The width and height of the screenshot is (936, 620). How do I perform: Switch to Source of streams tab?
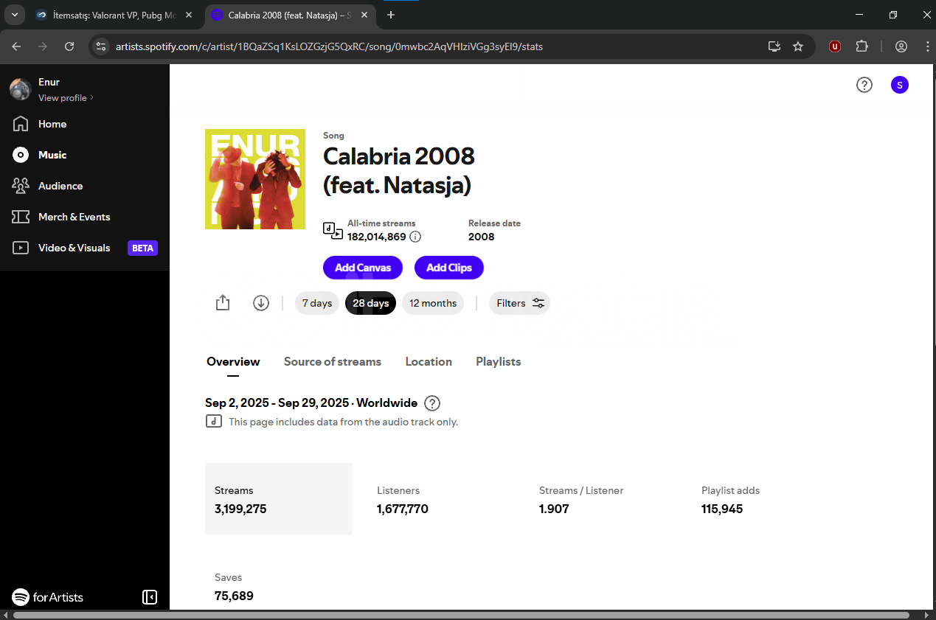333,362
